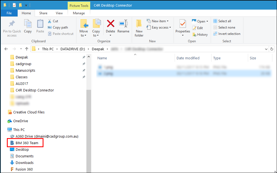Viewport: 277px width, 173px height.
Task: Create a New folder
Action: [x=139, y=28]
